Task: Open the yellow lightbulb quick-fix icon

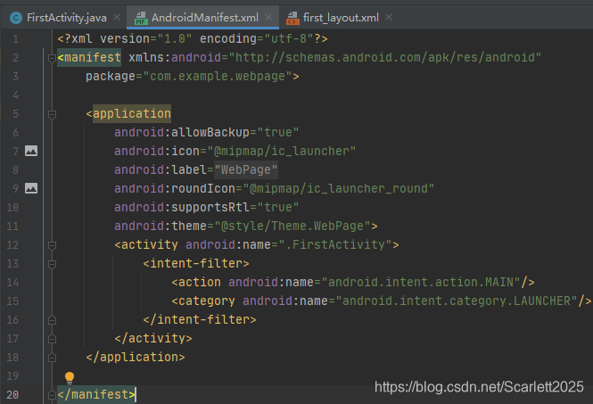Action: tap(70, 377)
